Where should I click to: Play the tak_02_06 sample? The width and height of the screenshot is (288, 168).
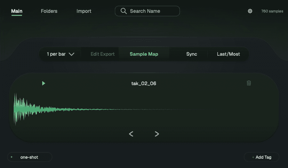(44, 83)
